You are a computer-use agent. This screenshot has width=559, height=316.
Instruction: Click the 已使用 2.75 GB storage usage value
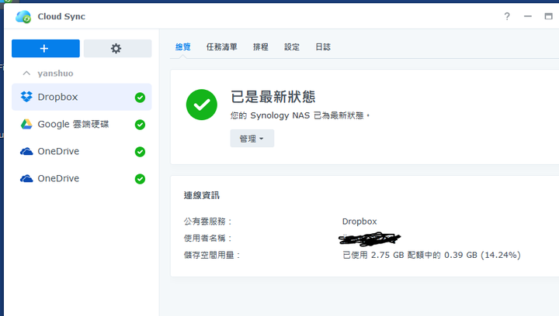tap(432, 255)
